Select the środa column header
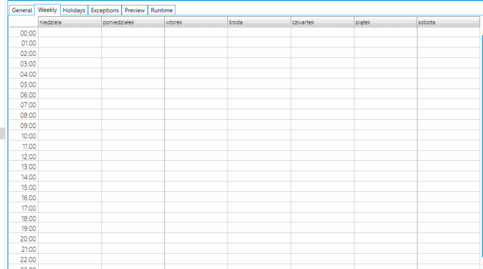The width and height of the screenshot is (483, 269). (259, 22)
